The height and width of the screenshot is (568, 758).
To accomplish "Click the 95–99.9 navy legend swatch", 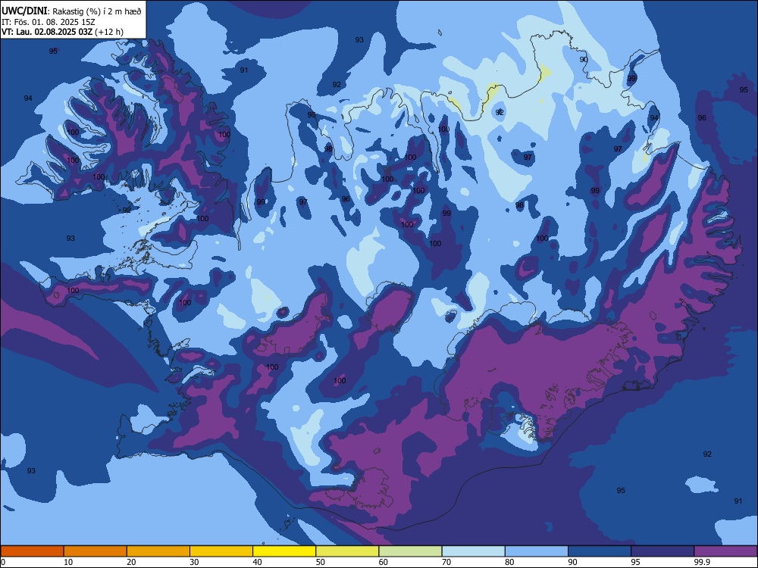I will [662, 551].
